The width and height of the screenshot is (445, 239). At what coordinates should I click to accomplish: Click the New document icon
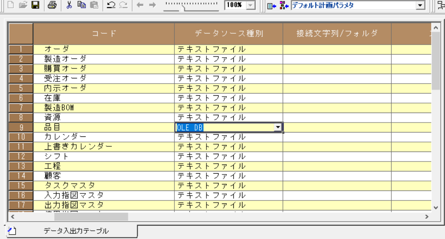[x=10, y=5]
